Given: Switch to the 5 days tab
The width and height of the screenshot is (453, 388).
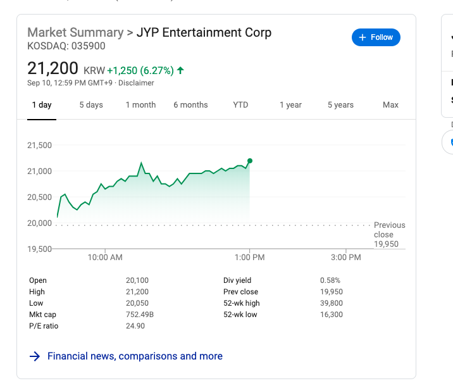Looking at the screenshot, I should [91, 104].
